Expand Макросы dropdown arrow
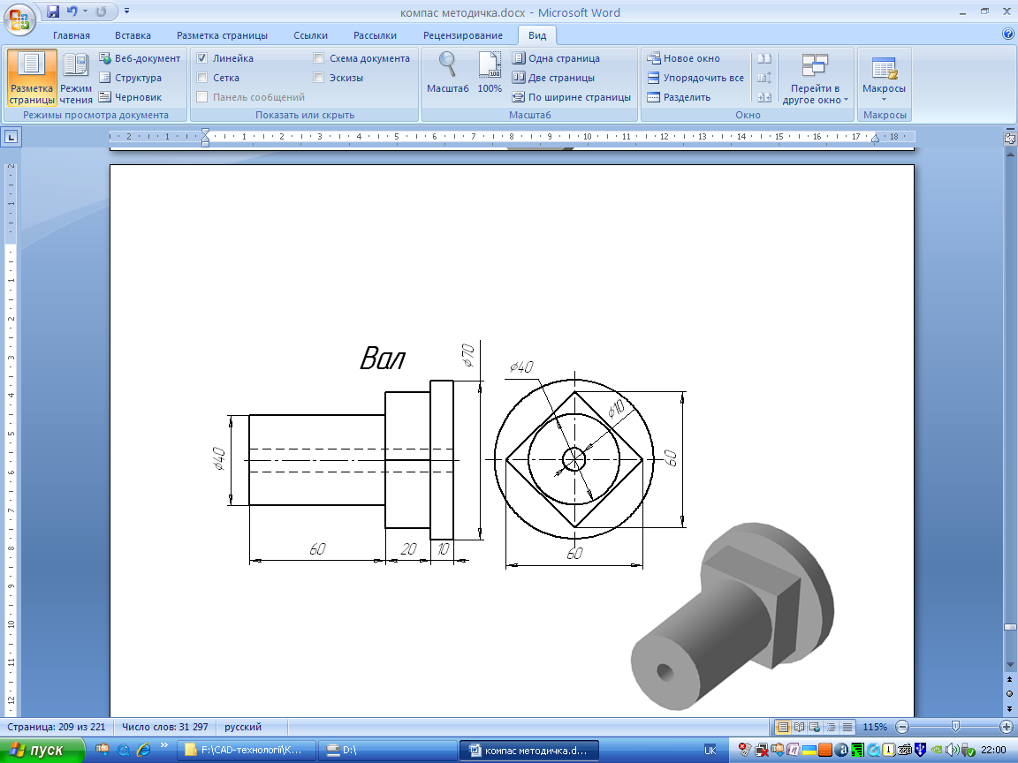This screenshot has height=763, width=1018. 884,100
